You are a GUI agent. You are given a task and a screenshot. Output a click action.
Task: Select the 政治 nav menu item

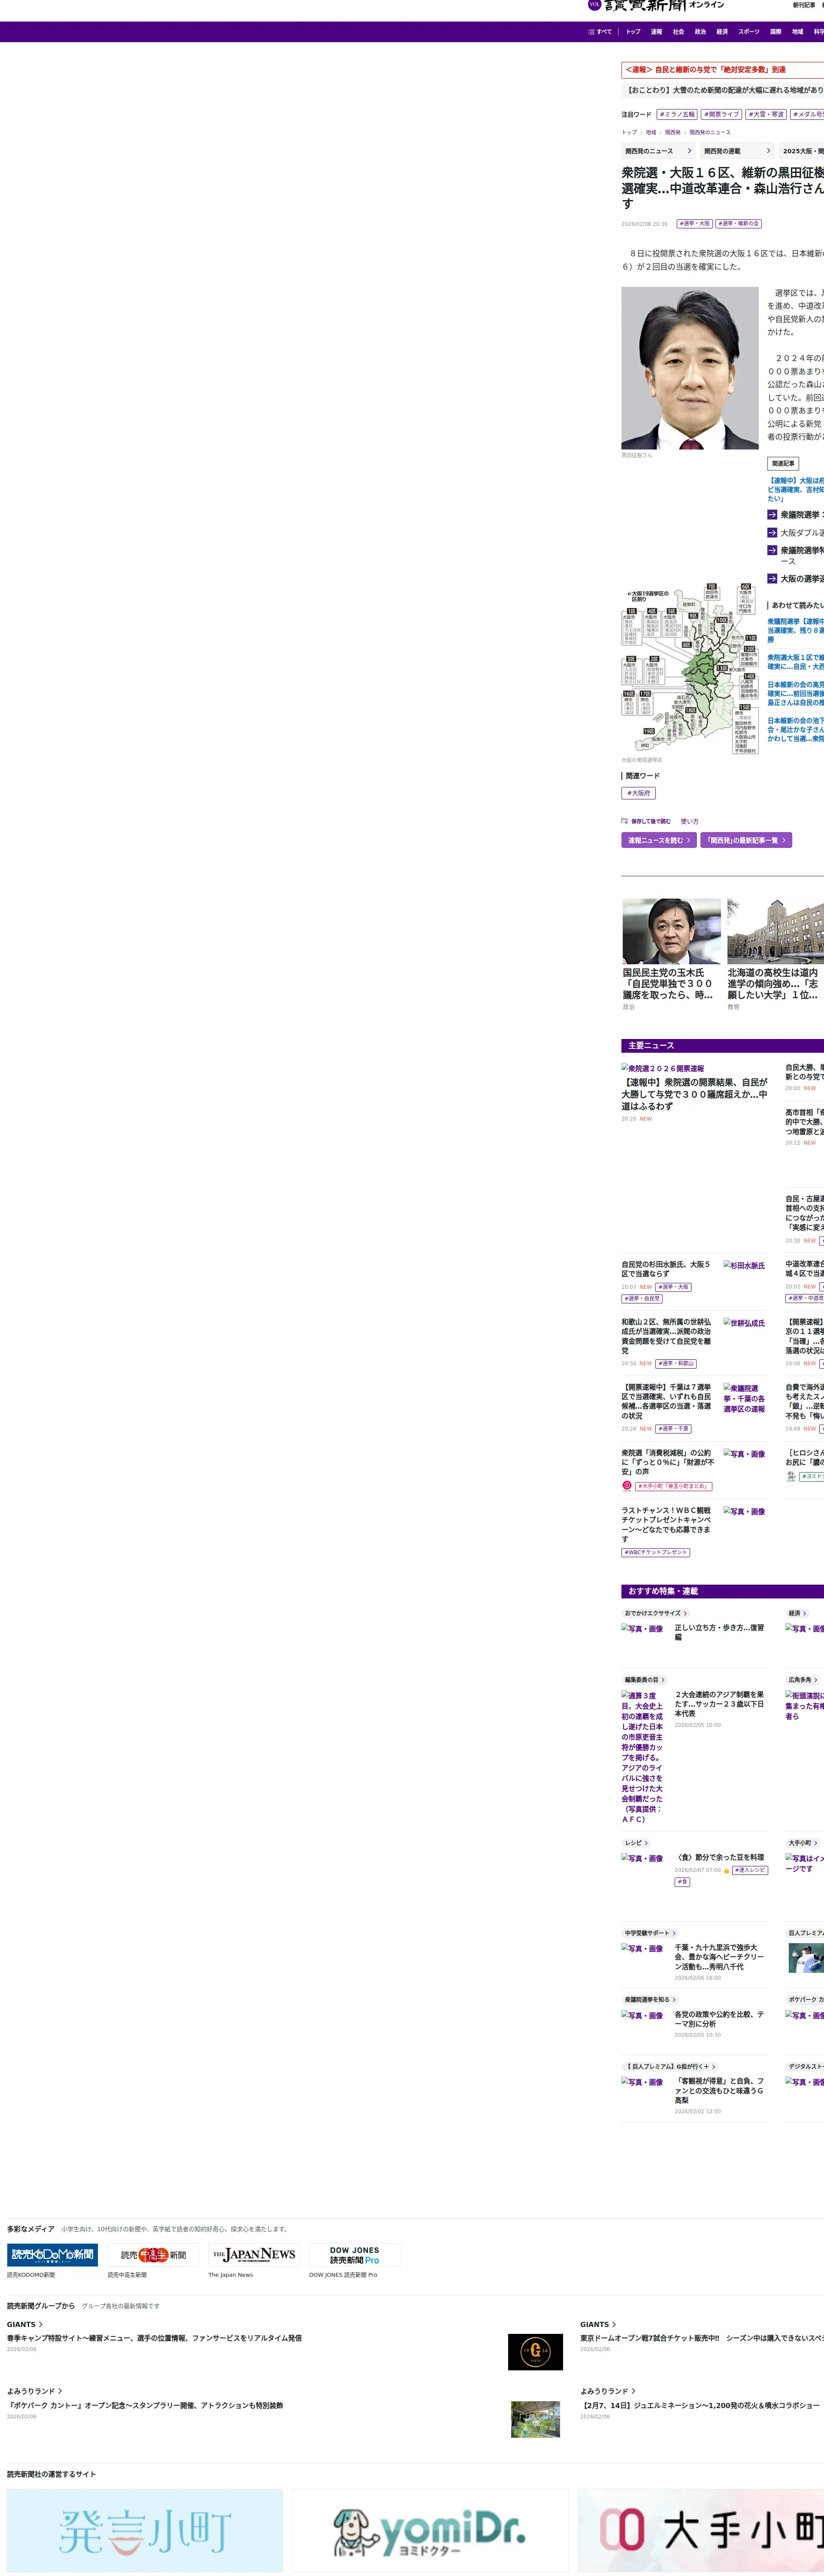pos(700,32)
